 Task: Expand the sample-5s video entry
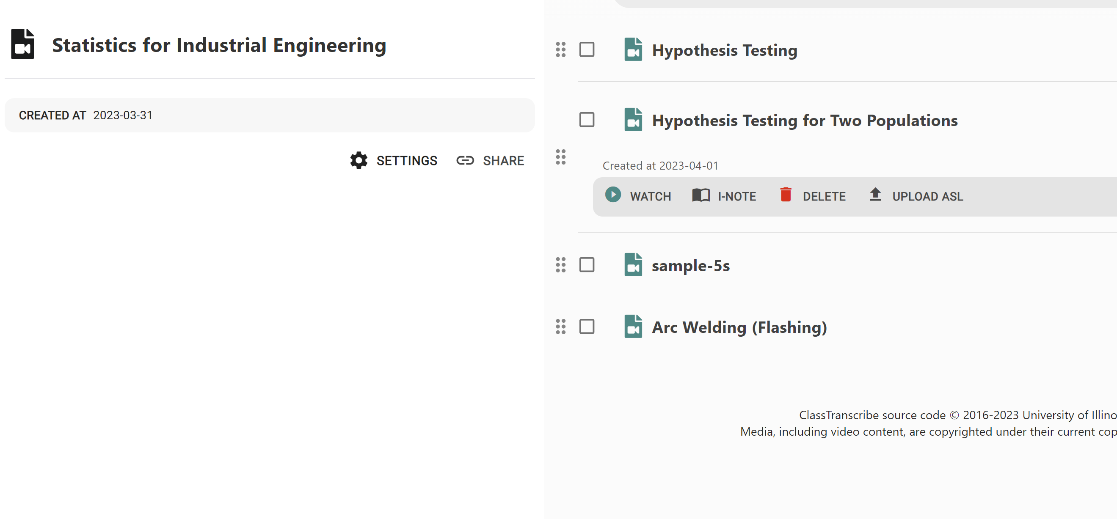[690, 266]
